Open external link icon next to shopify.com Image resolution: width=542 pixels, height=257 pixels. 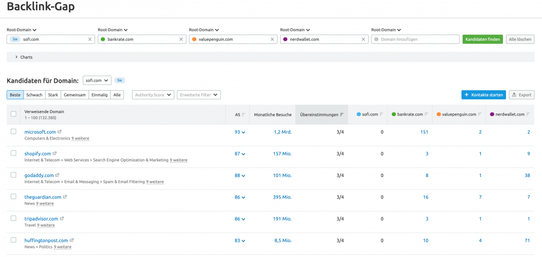pos(55,153)
